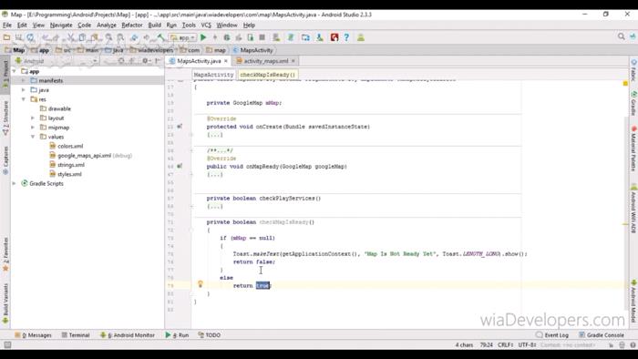Expand the java folder node

24,90
